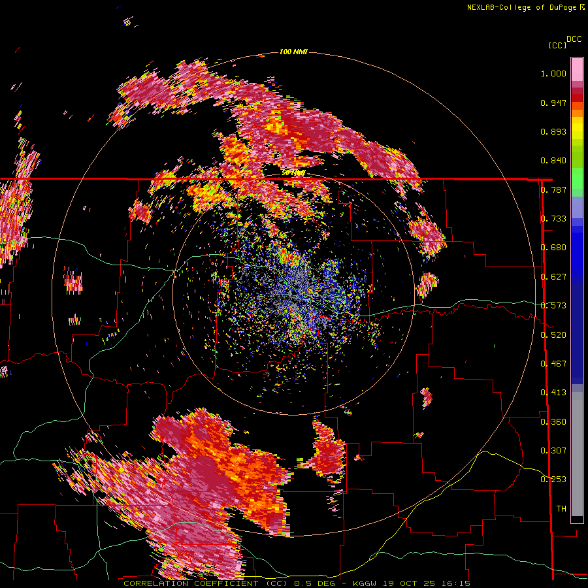Click the 0.307 value on the color scale

coord(553,451)
